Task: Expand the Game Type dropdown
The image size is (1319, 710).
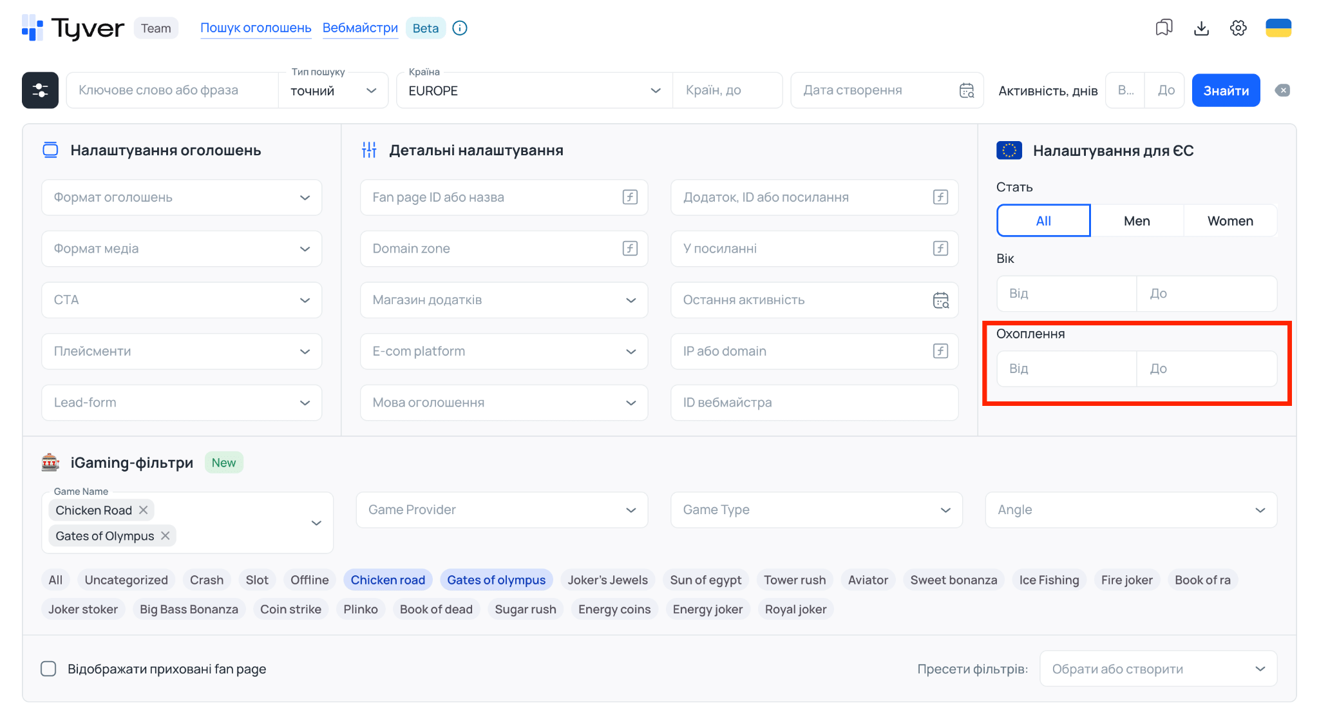Action: [817, 510]
